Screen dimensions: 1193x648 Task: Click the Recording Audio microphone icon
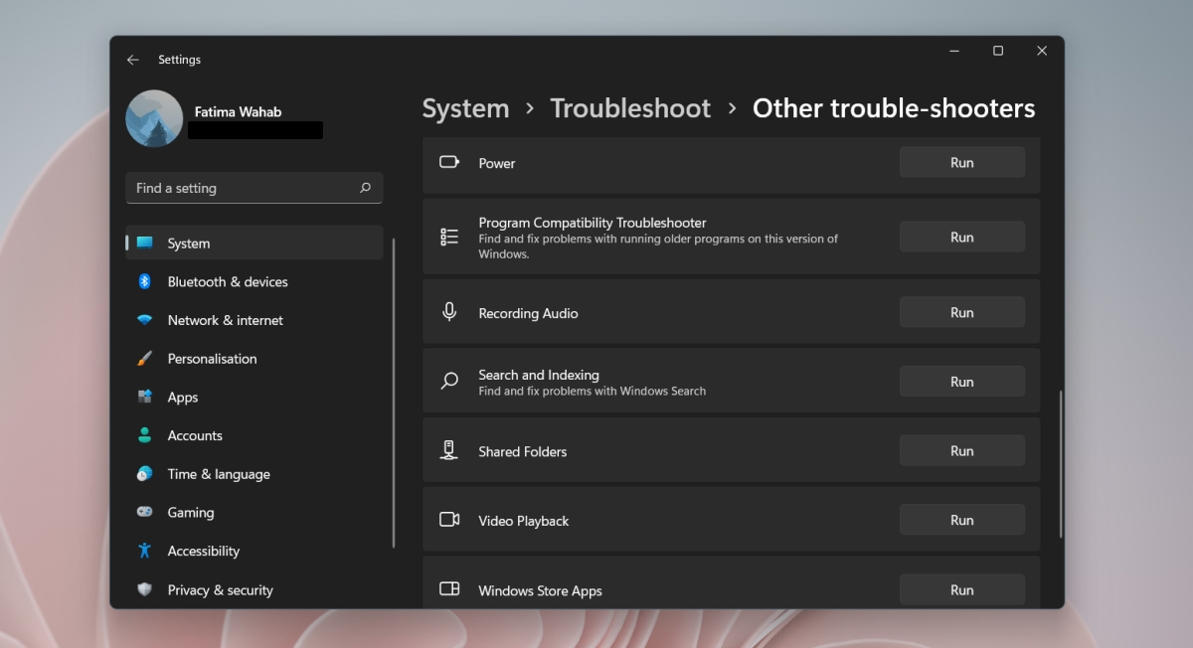449,312
